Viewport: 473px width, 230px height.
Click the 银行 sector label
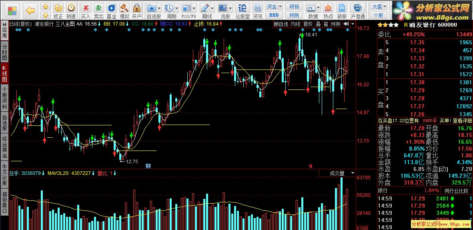click(383, 190)
